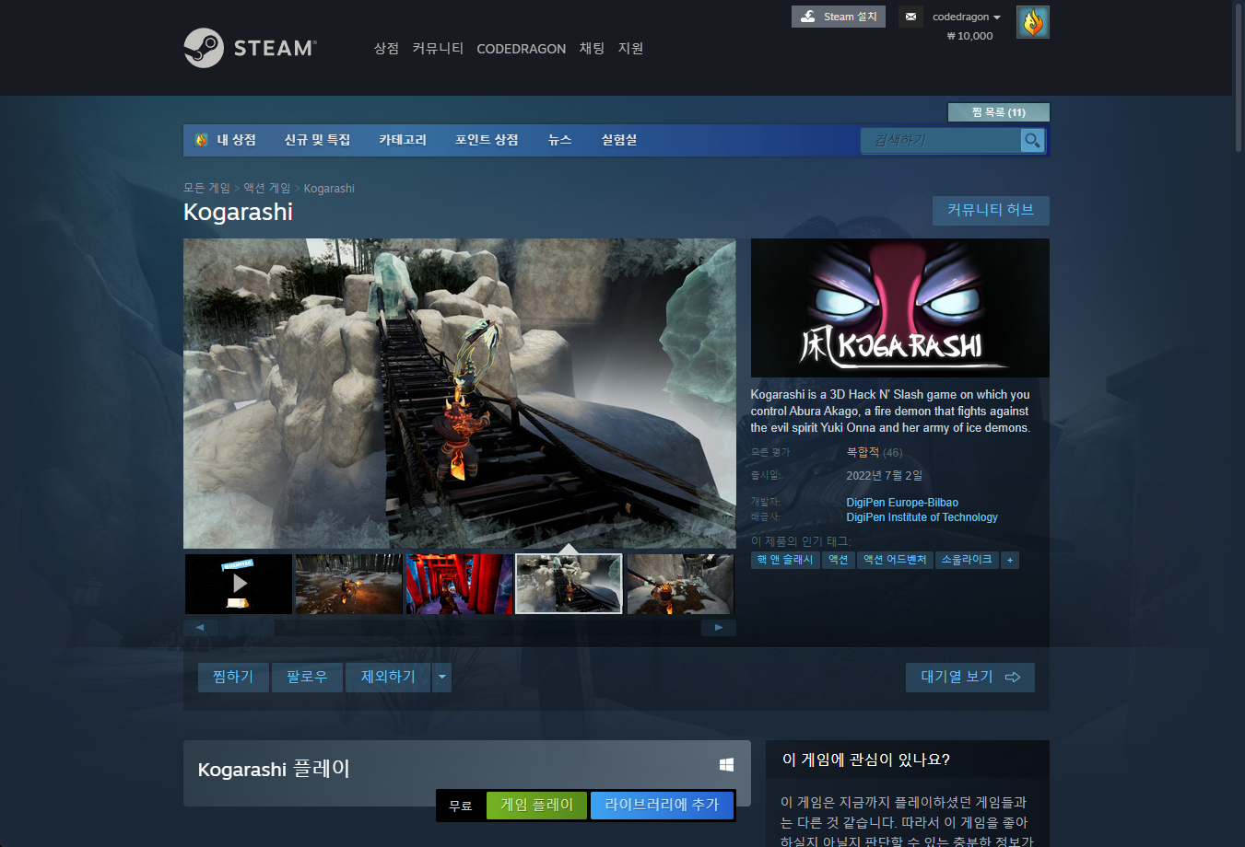Open the 제외하기 dropdown arrow
The height and width of the screenshot is (847, 1245).
tap(442, 677)
